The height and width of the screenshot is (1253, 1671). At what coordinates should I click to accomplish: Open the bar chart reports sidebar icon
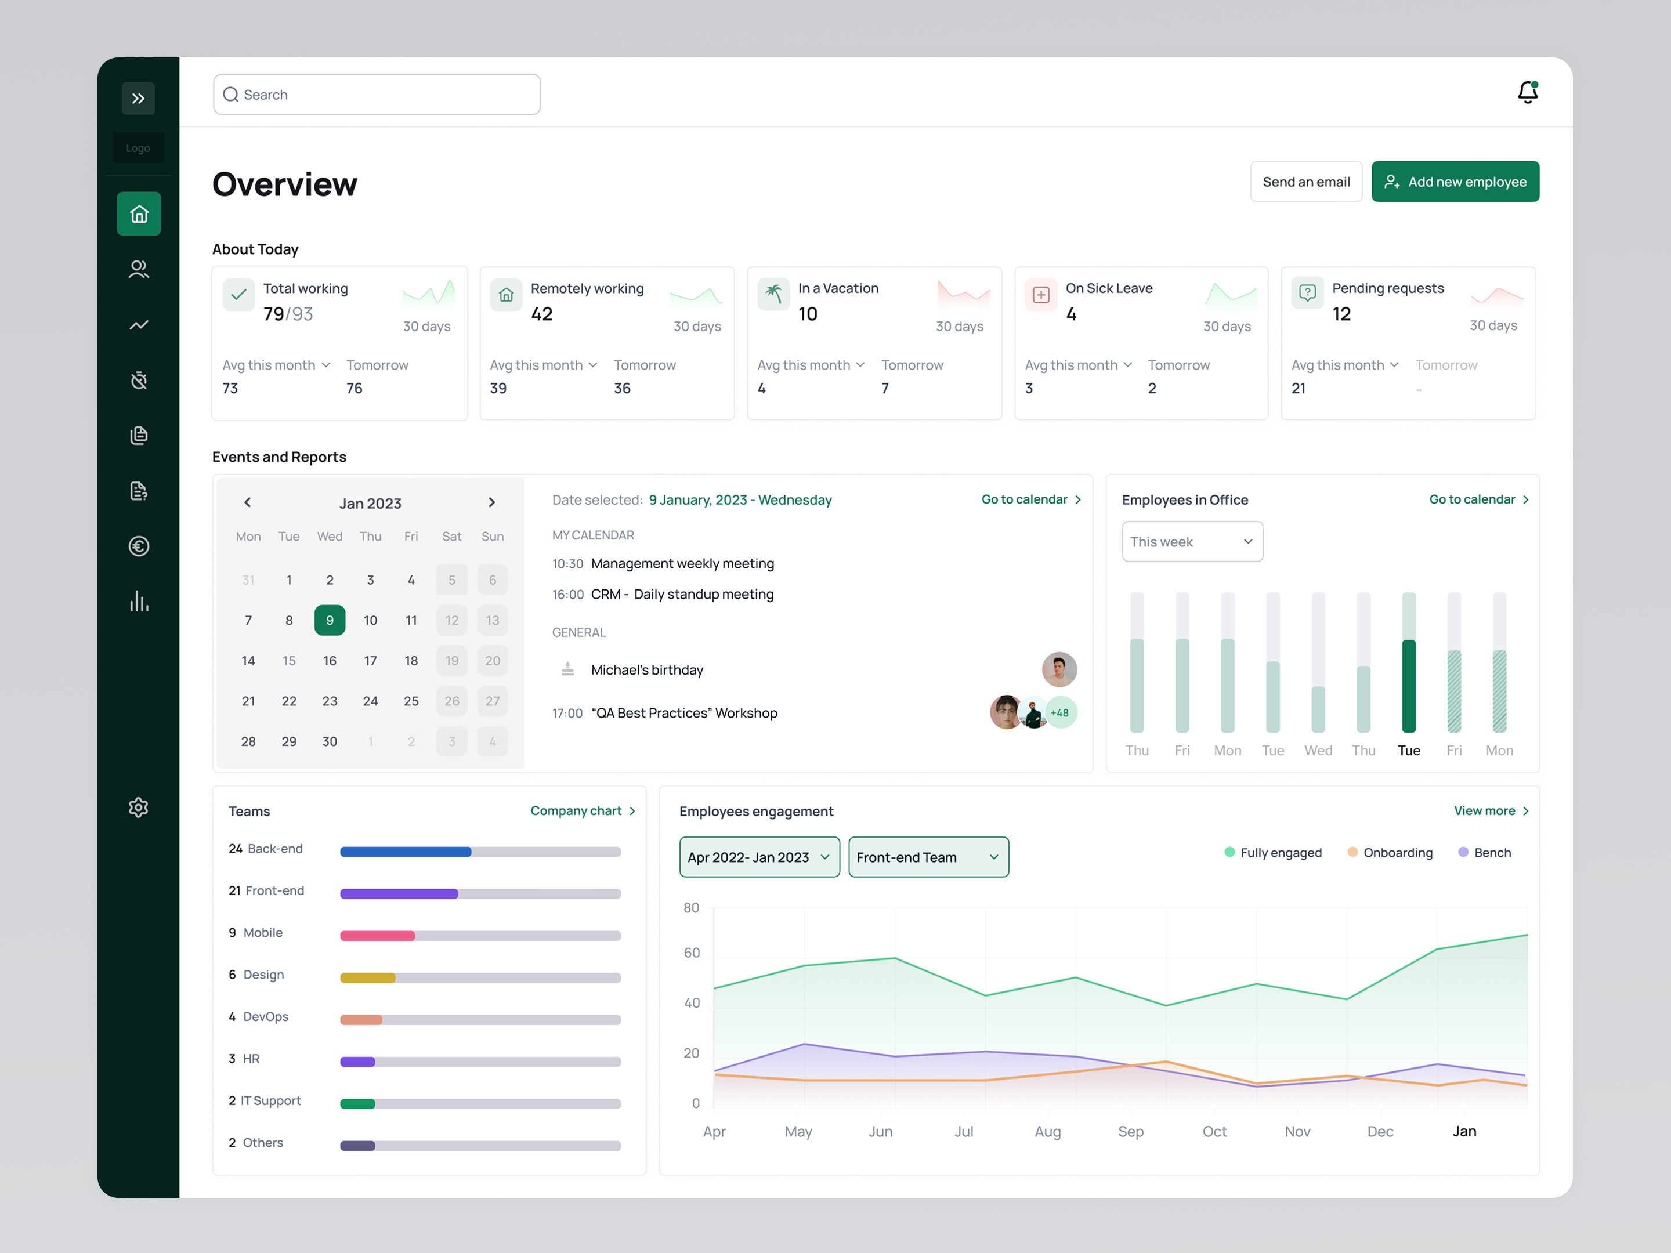[x=138, y=601]
